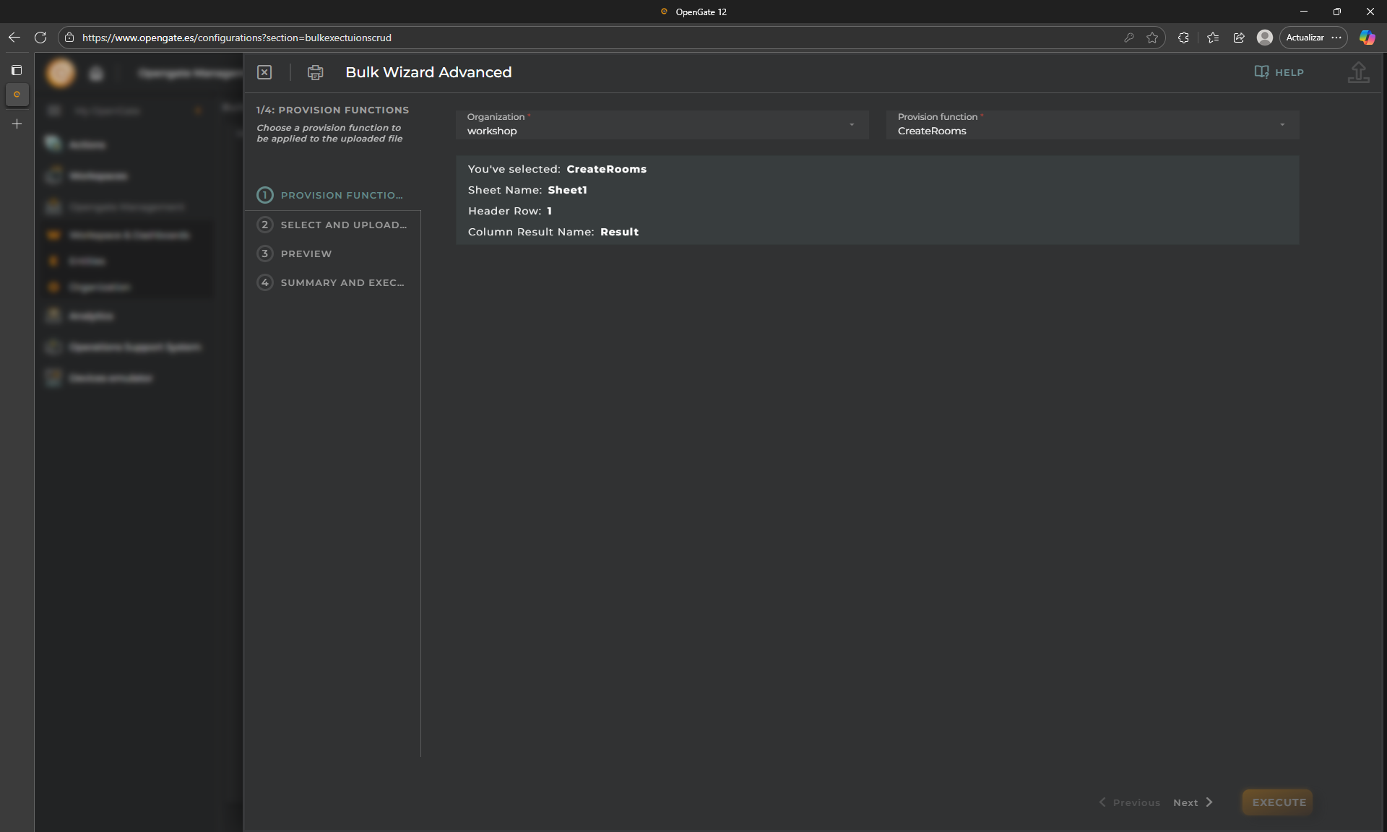Open the Copilot icon in browser
Screen dimensions: 1387x832
tap(1367, 38)
